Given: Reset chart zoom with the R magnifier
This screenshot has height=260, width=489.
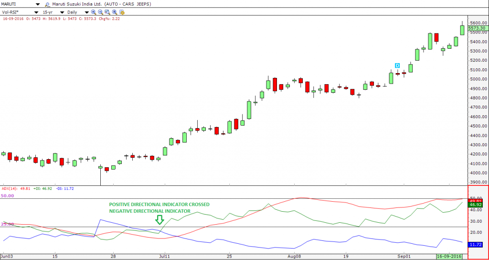Looking at the screenshot, I should pyautogui.click(x=115, y=11).
